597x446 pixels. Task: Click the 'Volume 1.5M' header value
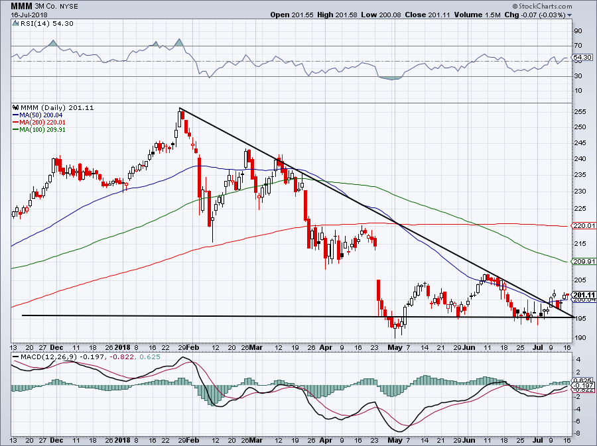click(x=478, y=15)
